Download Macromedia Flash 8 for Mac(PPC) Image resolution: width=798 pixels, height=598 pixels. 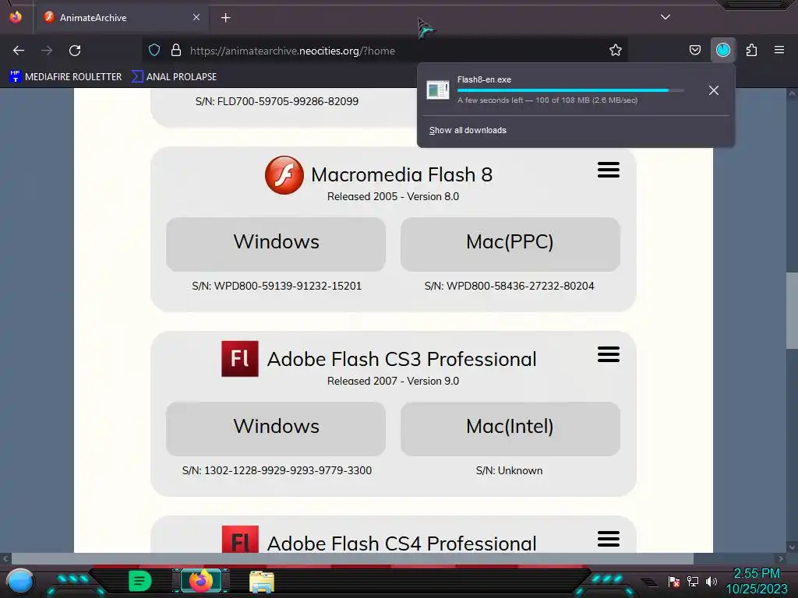coord(510,244)
